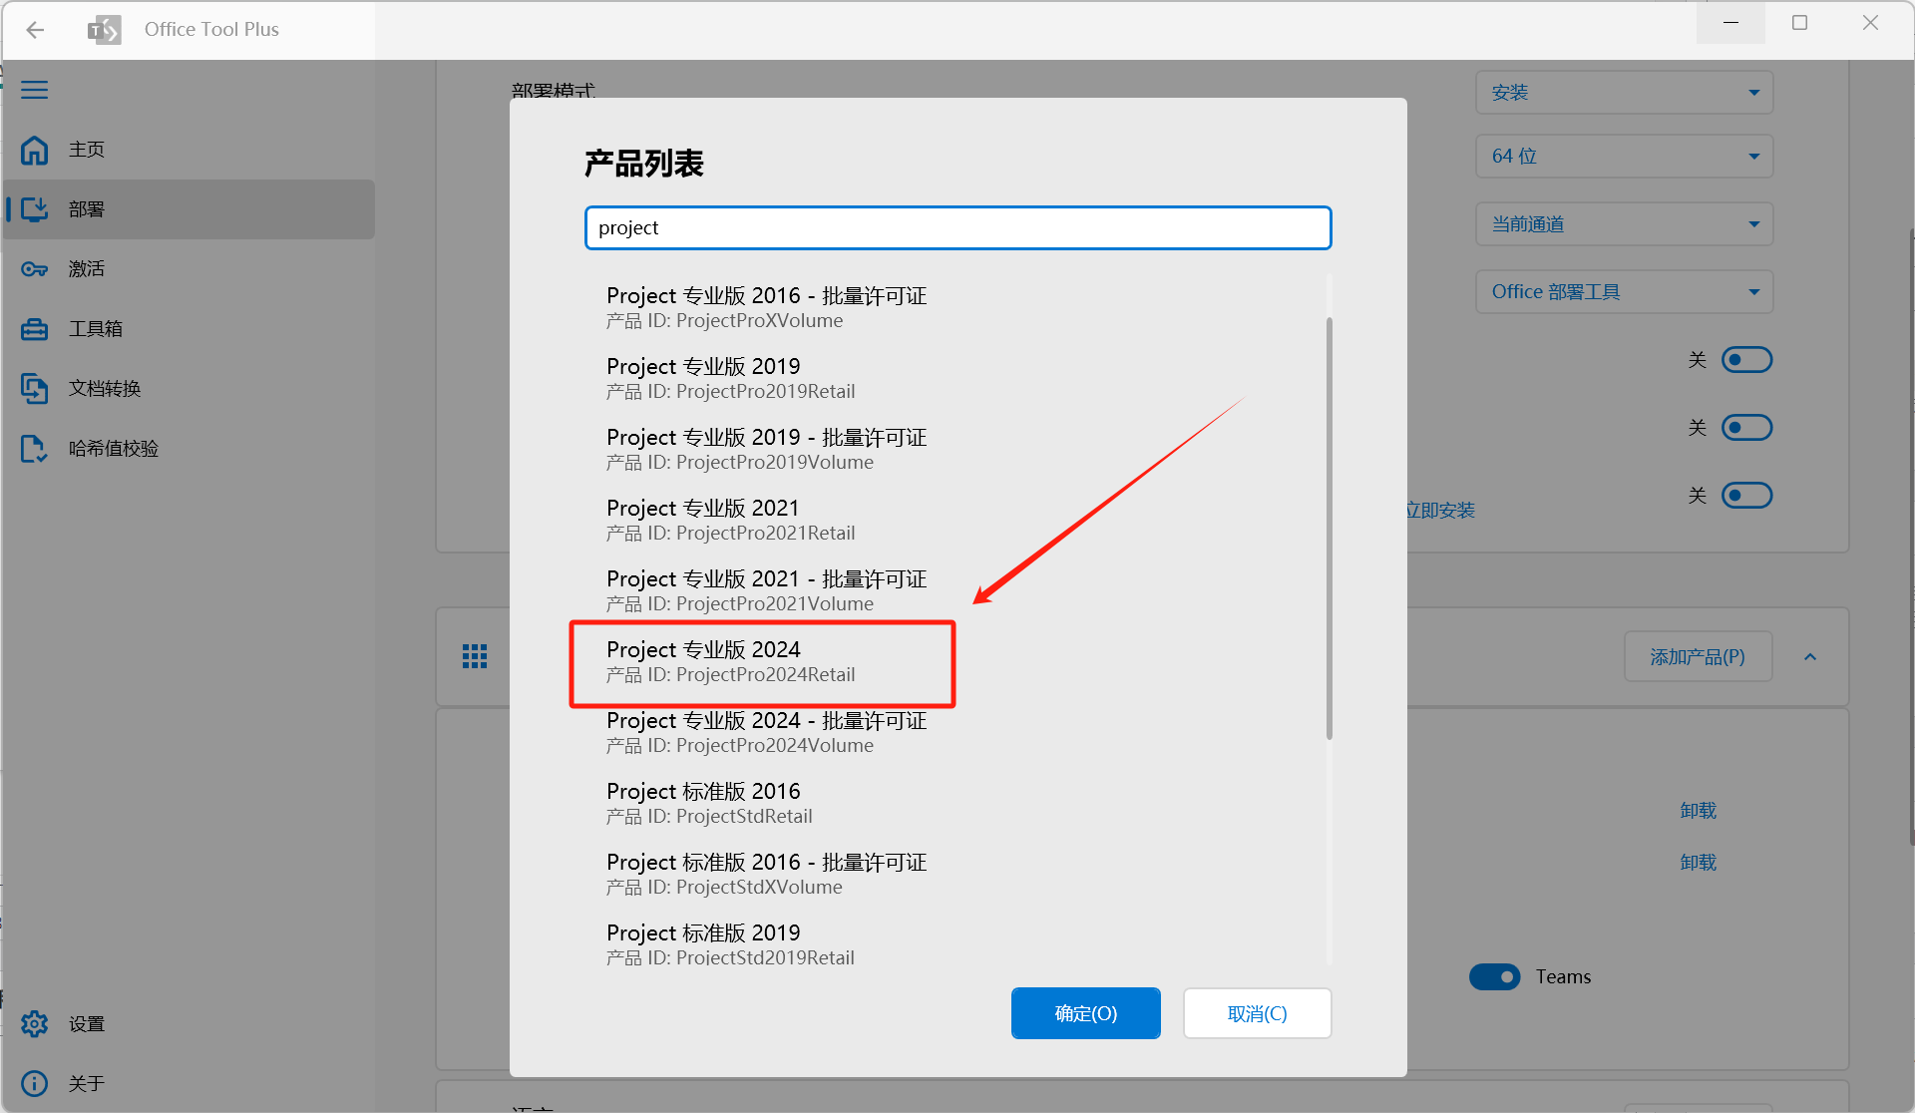Viewport: 1915px width, 1113px height.
Task: Open 激活 page in the sidebar
Action: click(190, 269)
